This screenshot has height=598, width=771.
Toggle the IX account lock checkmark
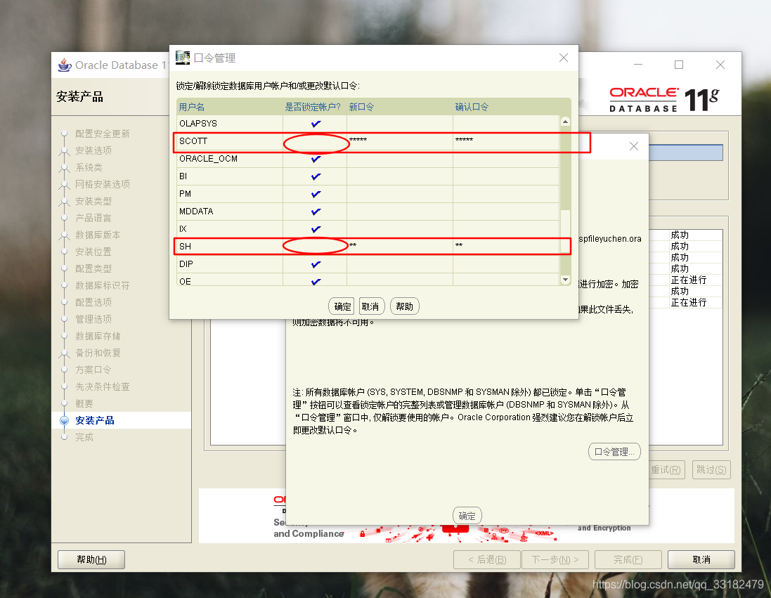click(316, 229)
